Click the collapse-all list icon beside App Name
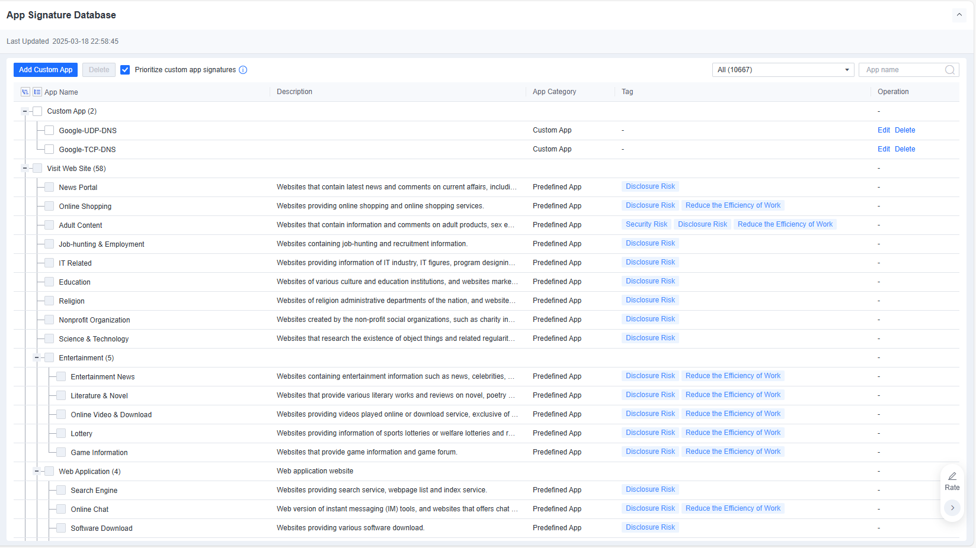The width and height of the screenshot is (976, 548). pos(37,92)
